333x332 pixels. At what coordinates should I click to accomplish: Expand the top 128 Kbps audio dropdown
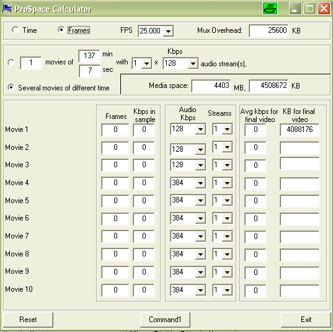[193, 63]
